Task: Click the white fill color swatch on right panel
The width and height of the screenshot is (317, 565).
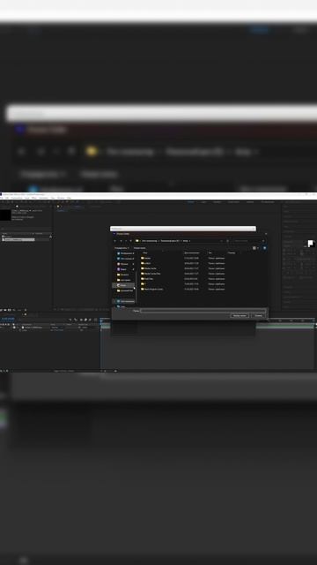Action: click(310, 244)
